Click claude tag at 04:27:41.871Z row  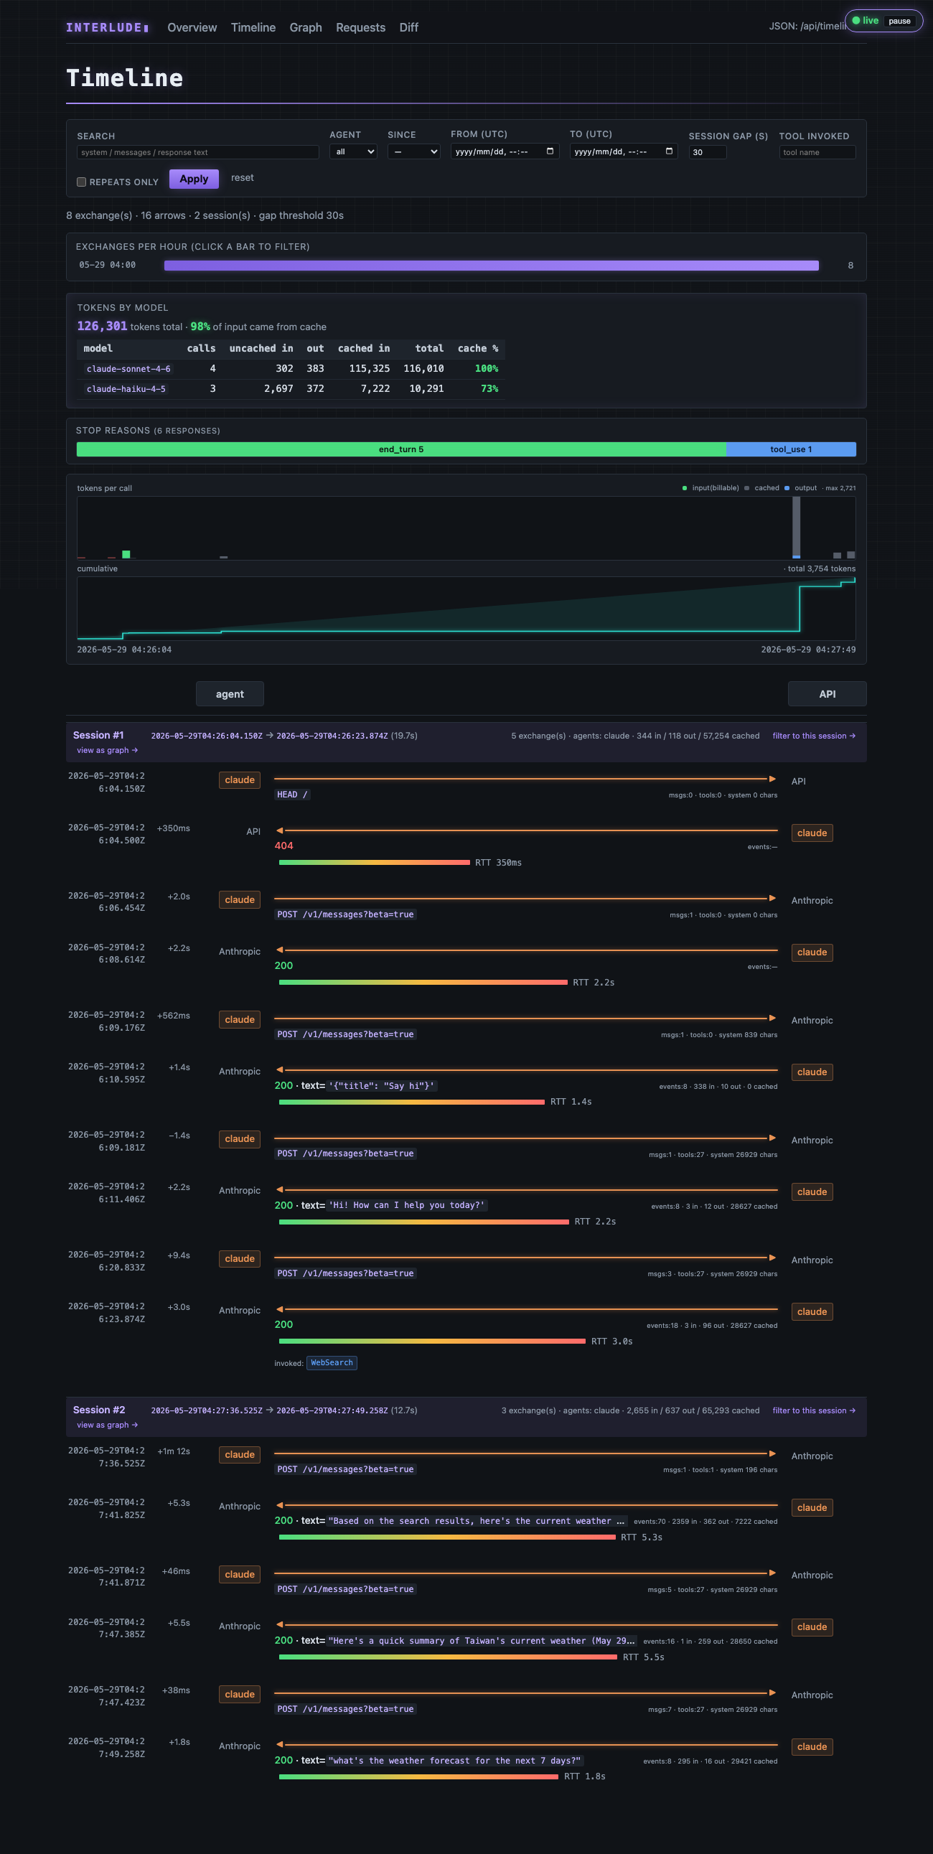pos(240,1575)
